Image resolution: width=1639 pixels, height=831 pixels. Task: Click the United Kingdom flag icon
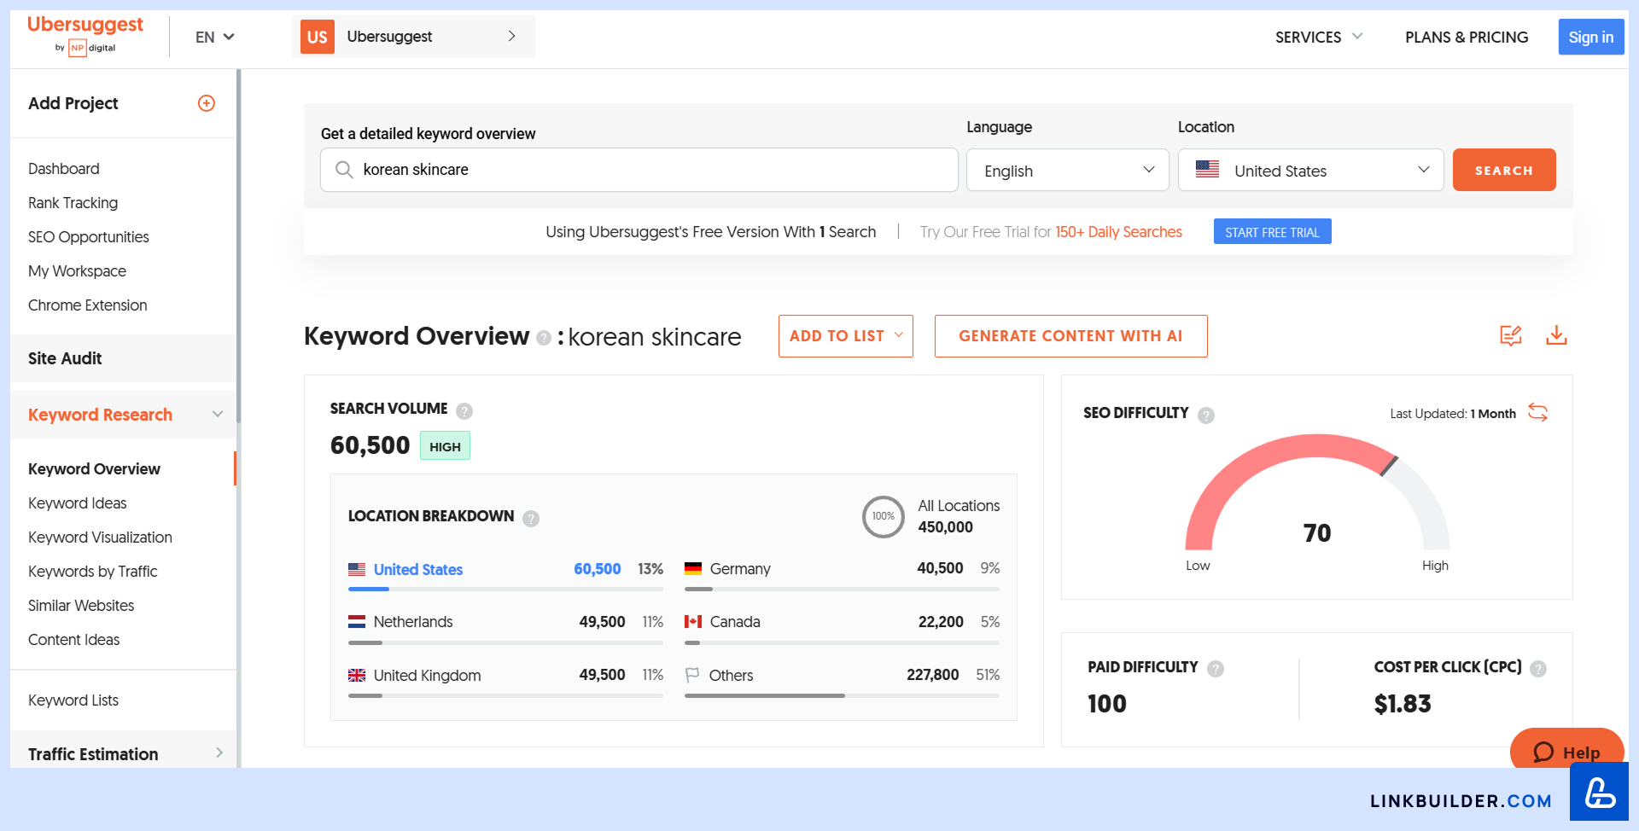[357, 676]
